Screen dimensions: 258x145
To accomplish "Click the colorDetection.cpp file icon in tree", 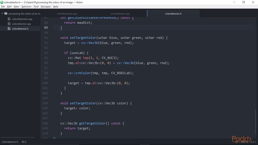I will 9,19.
